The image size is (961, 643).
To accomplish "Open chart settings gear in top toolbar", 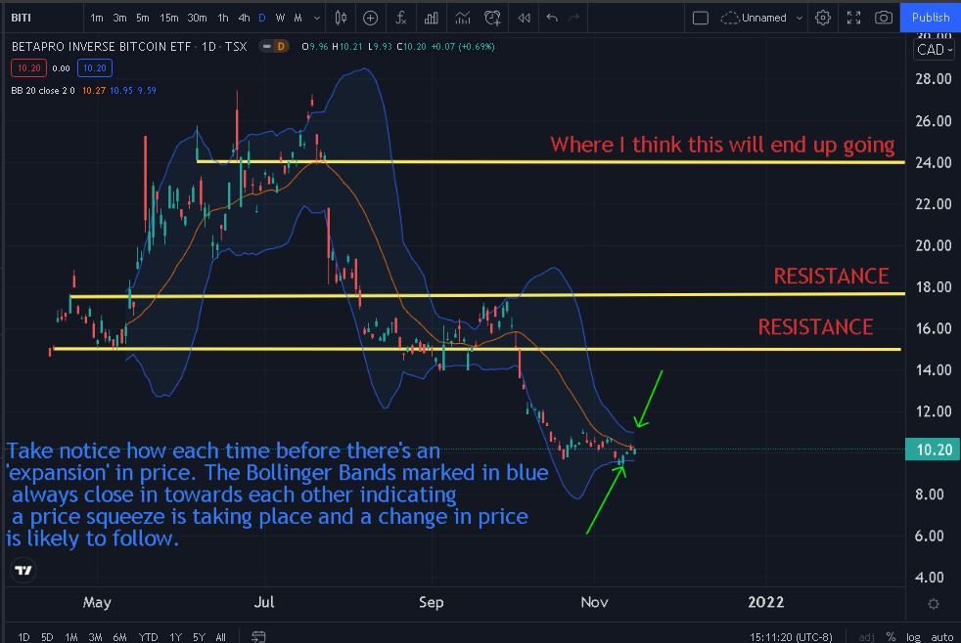I will [823, 18].
